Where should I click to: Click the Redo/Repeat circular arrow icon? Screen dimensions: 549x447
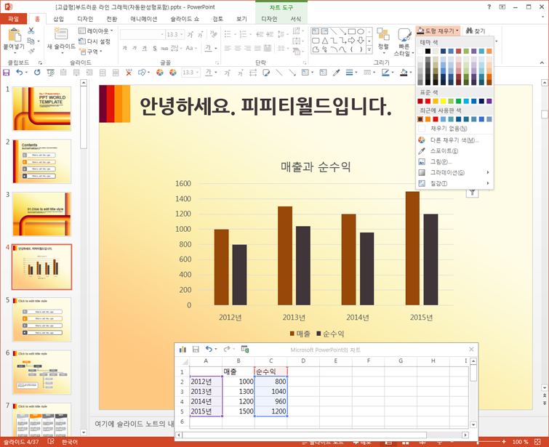pyautogui.click(x=37, y=73)
